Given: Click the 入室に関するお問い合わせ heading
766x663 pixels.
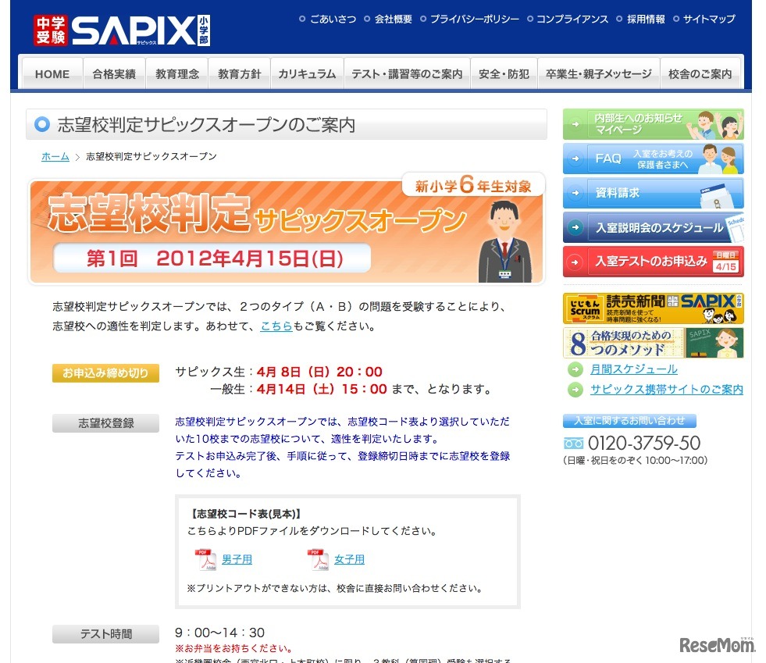Looking at the screenshot, I should coord(629,421).
